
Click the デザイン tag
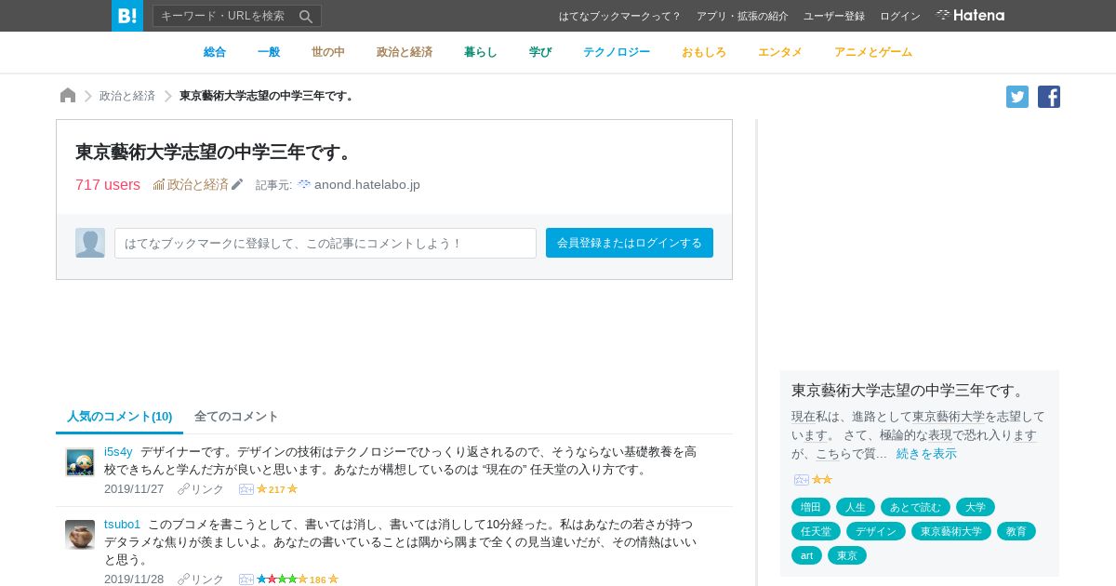click(876, 531)
